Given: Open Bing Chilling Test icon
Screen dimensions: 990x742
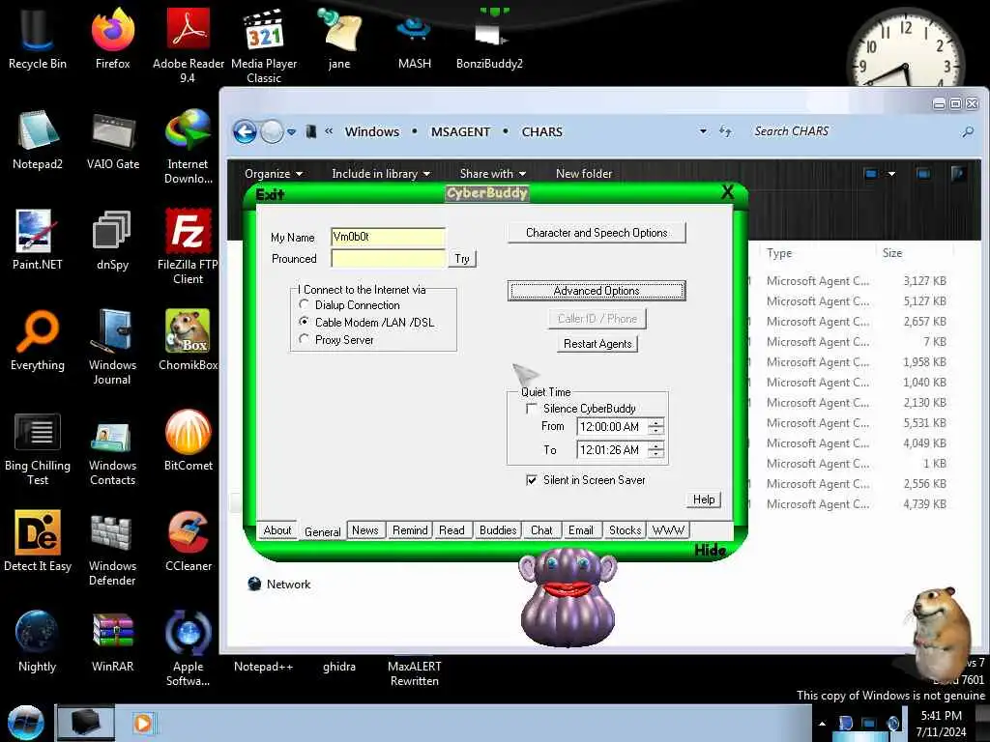Looking at the screenshot, I should [x=38, y=446].
